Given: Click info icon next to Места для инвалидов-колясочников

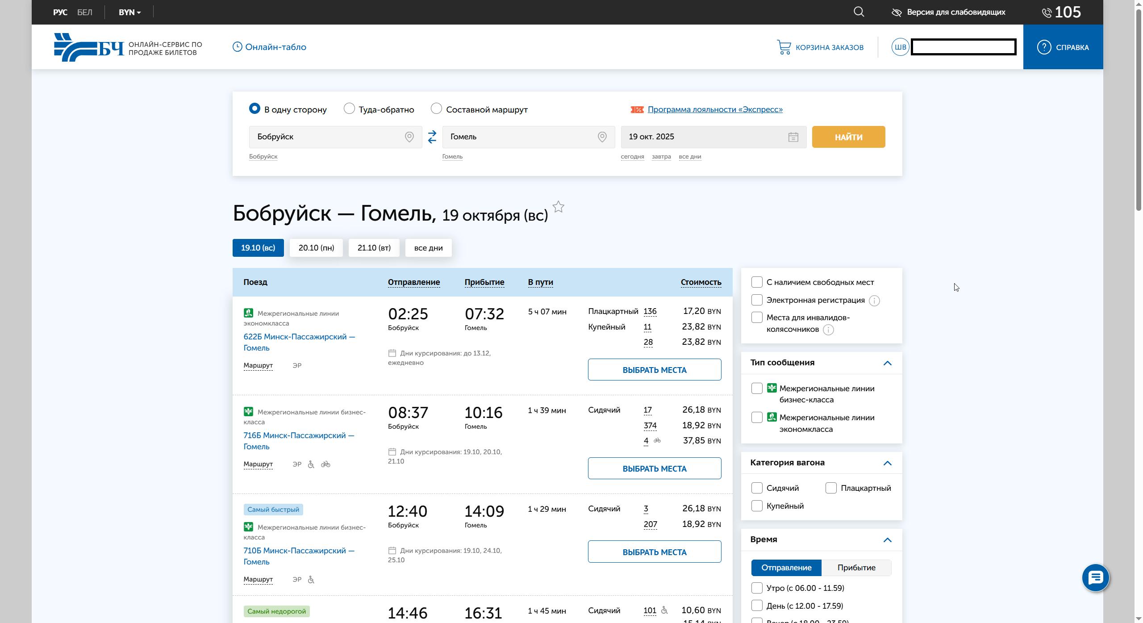Looking at the screenshot, I should [x=828, y=330].
